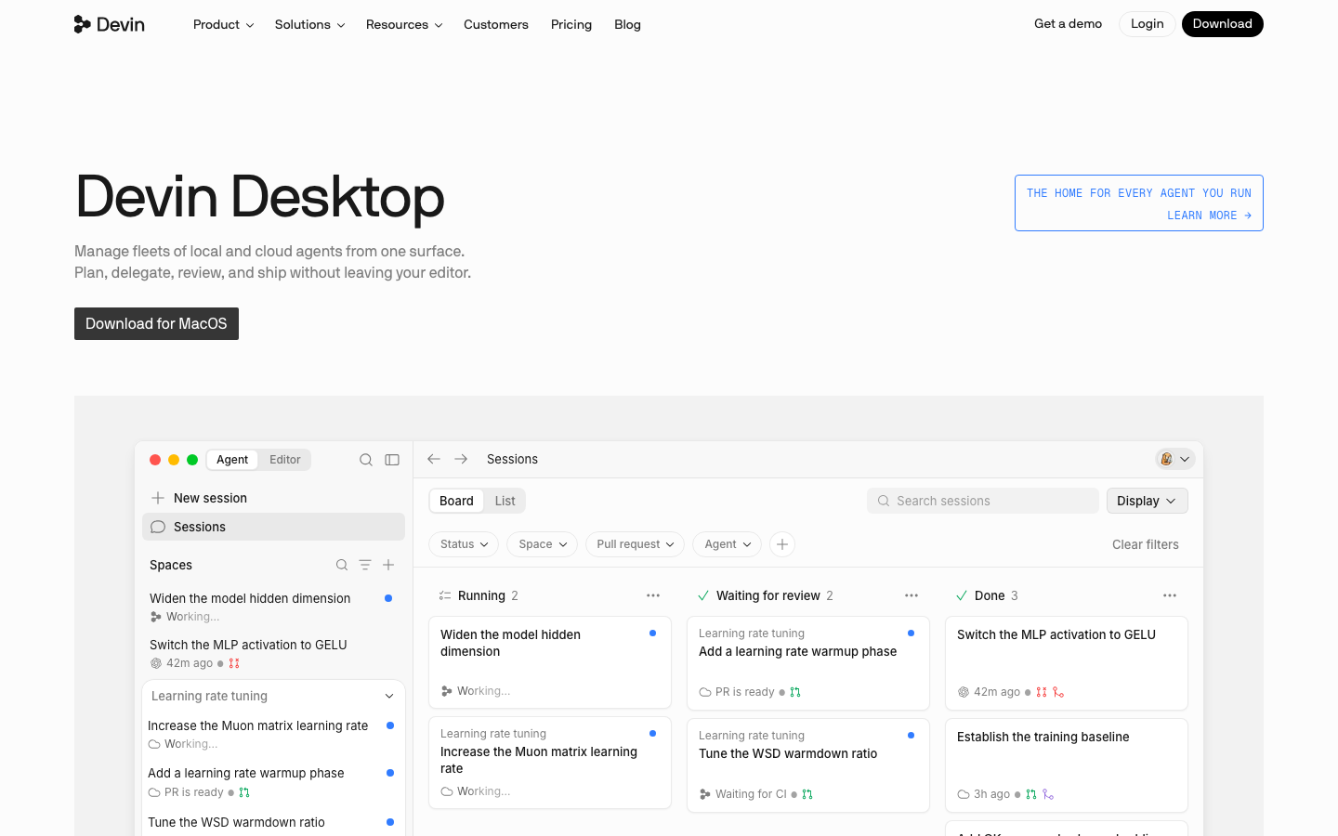The image size is (1338, 836).
Task: Click the Search sessions input field
Action: click(983, 501)
